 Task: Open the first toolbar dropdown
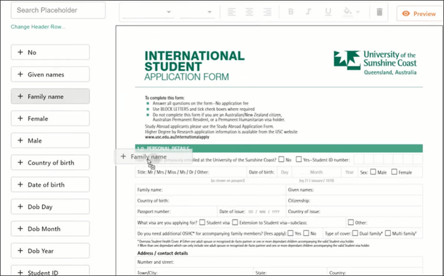click(148, 12)
